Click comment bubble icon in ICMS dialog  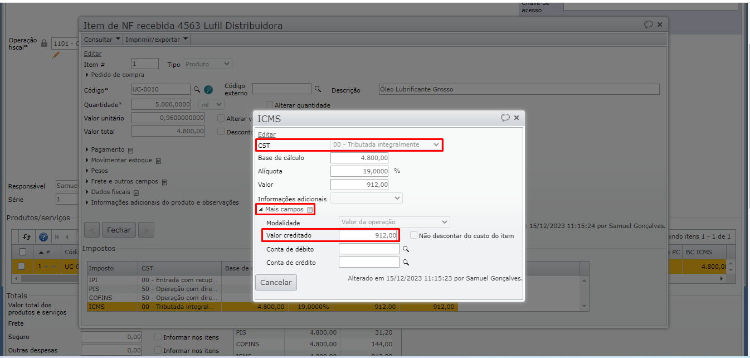tap(505, 118)
